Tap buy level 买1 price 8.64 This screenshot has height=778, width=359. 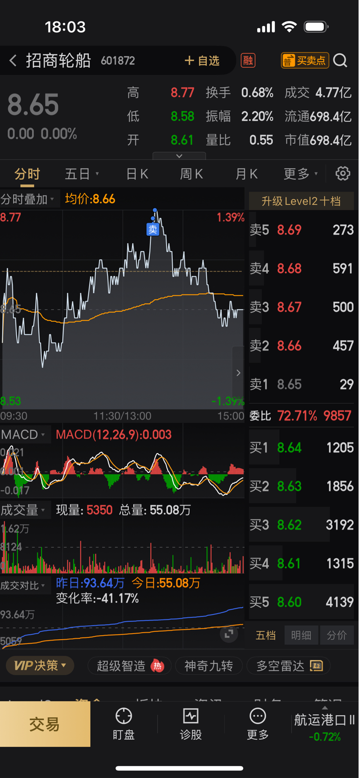[301, 448]
